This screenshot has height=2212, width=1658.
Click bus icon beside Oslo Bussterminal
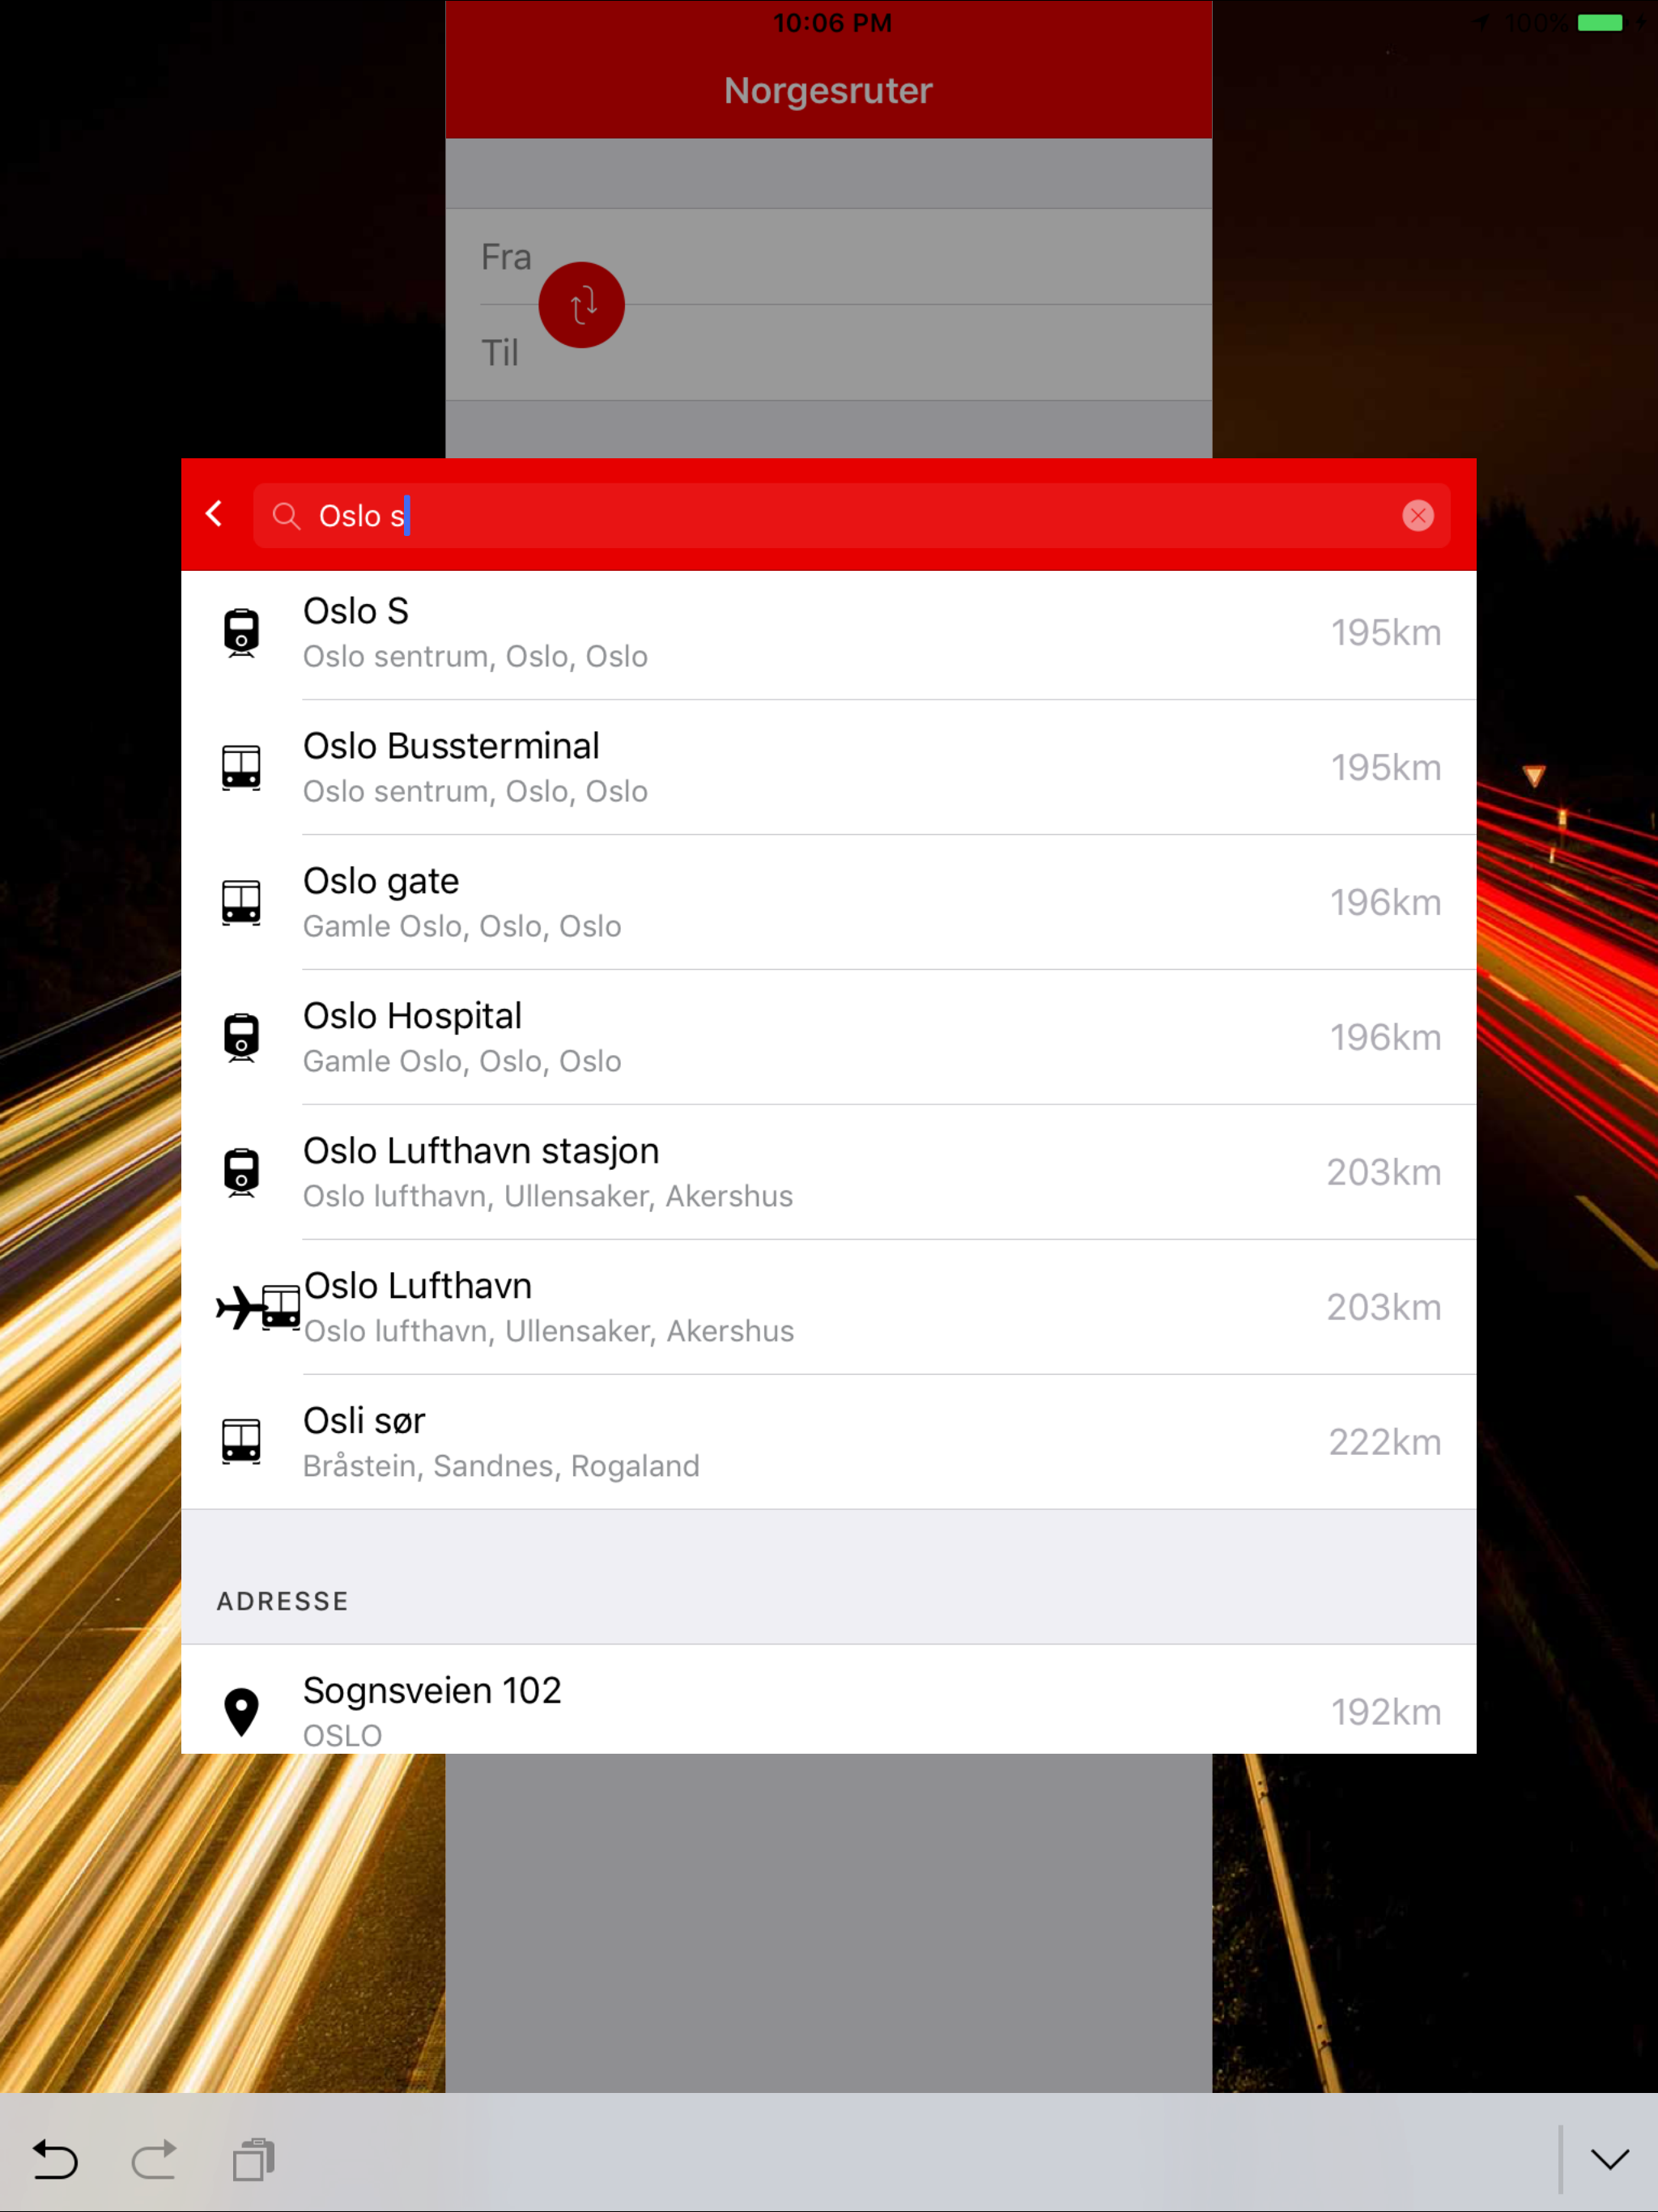[241, 768]
